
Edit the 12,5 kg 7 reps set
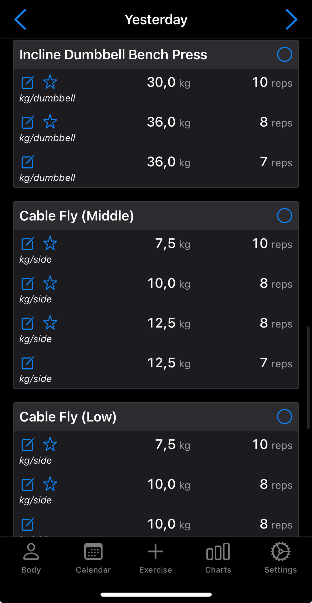point(28,363)
